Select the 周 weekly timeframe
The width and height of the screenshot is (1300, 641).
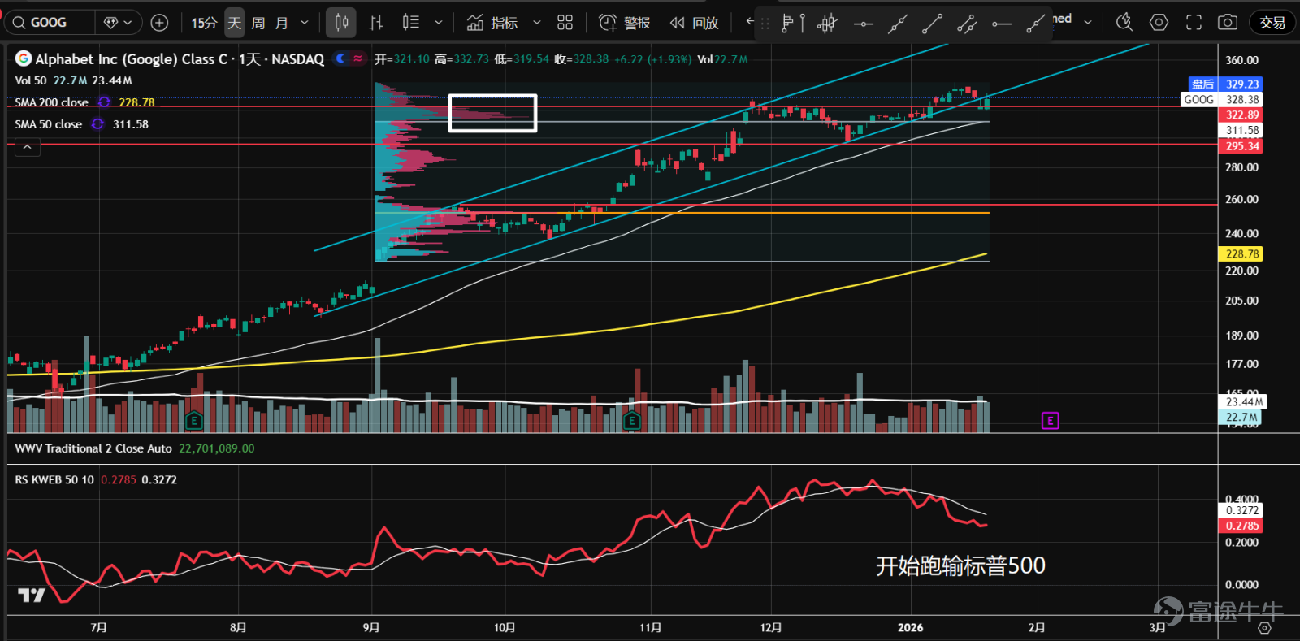[258, 23]
